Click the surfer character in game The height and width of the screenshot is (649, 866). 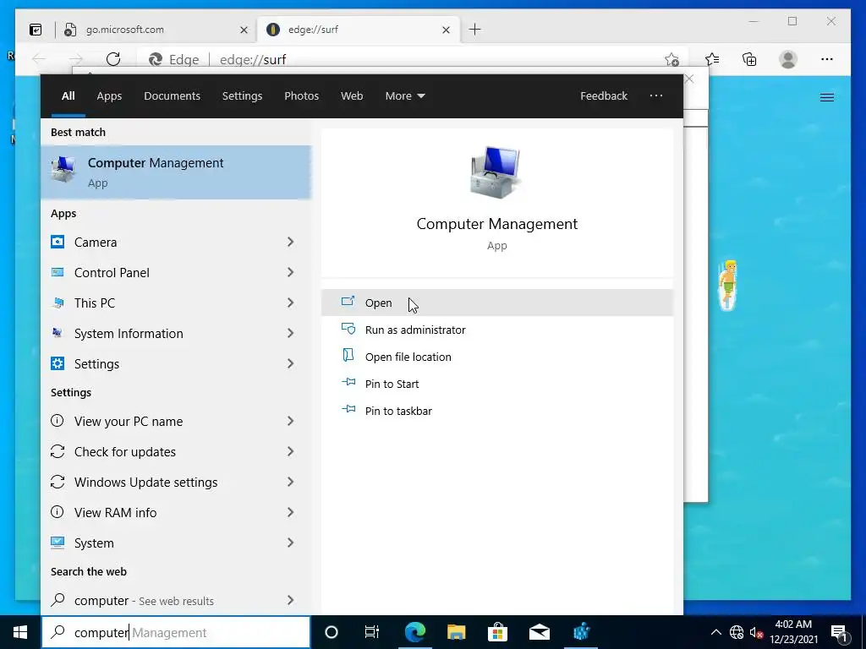[728, 285]
